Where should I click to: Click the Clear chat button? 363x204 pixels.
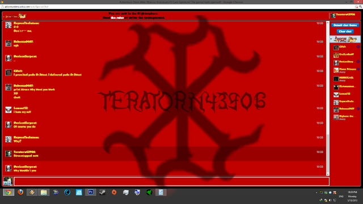click(345, 31)
